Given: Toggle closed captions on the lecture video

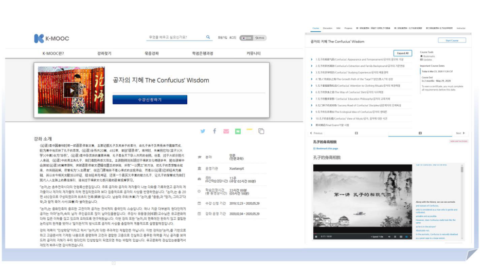Looking at the screenshot, I should click(401, 237).
